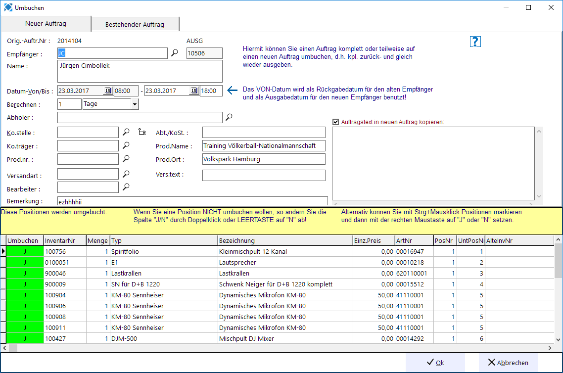563x373 pixels.
Task: Click the table's vertical scrollbar down arrow
Action: 558,340
